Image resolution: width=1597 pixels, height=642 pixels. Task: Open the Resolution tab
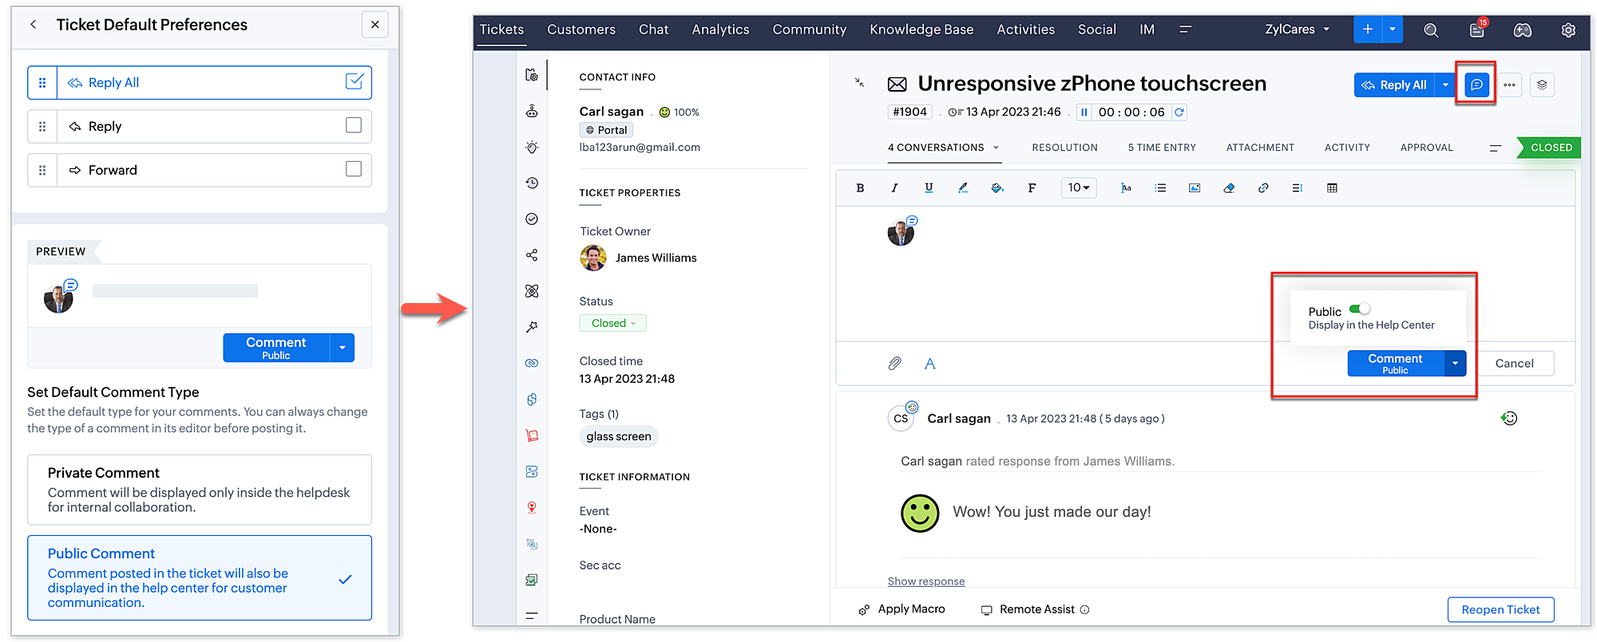coord(1064,148)
